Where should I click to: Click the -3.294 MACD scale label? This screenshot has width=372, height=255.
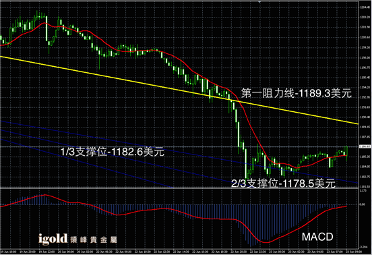(363, 247)
